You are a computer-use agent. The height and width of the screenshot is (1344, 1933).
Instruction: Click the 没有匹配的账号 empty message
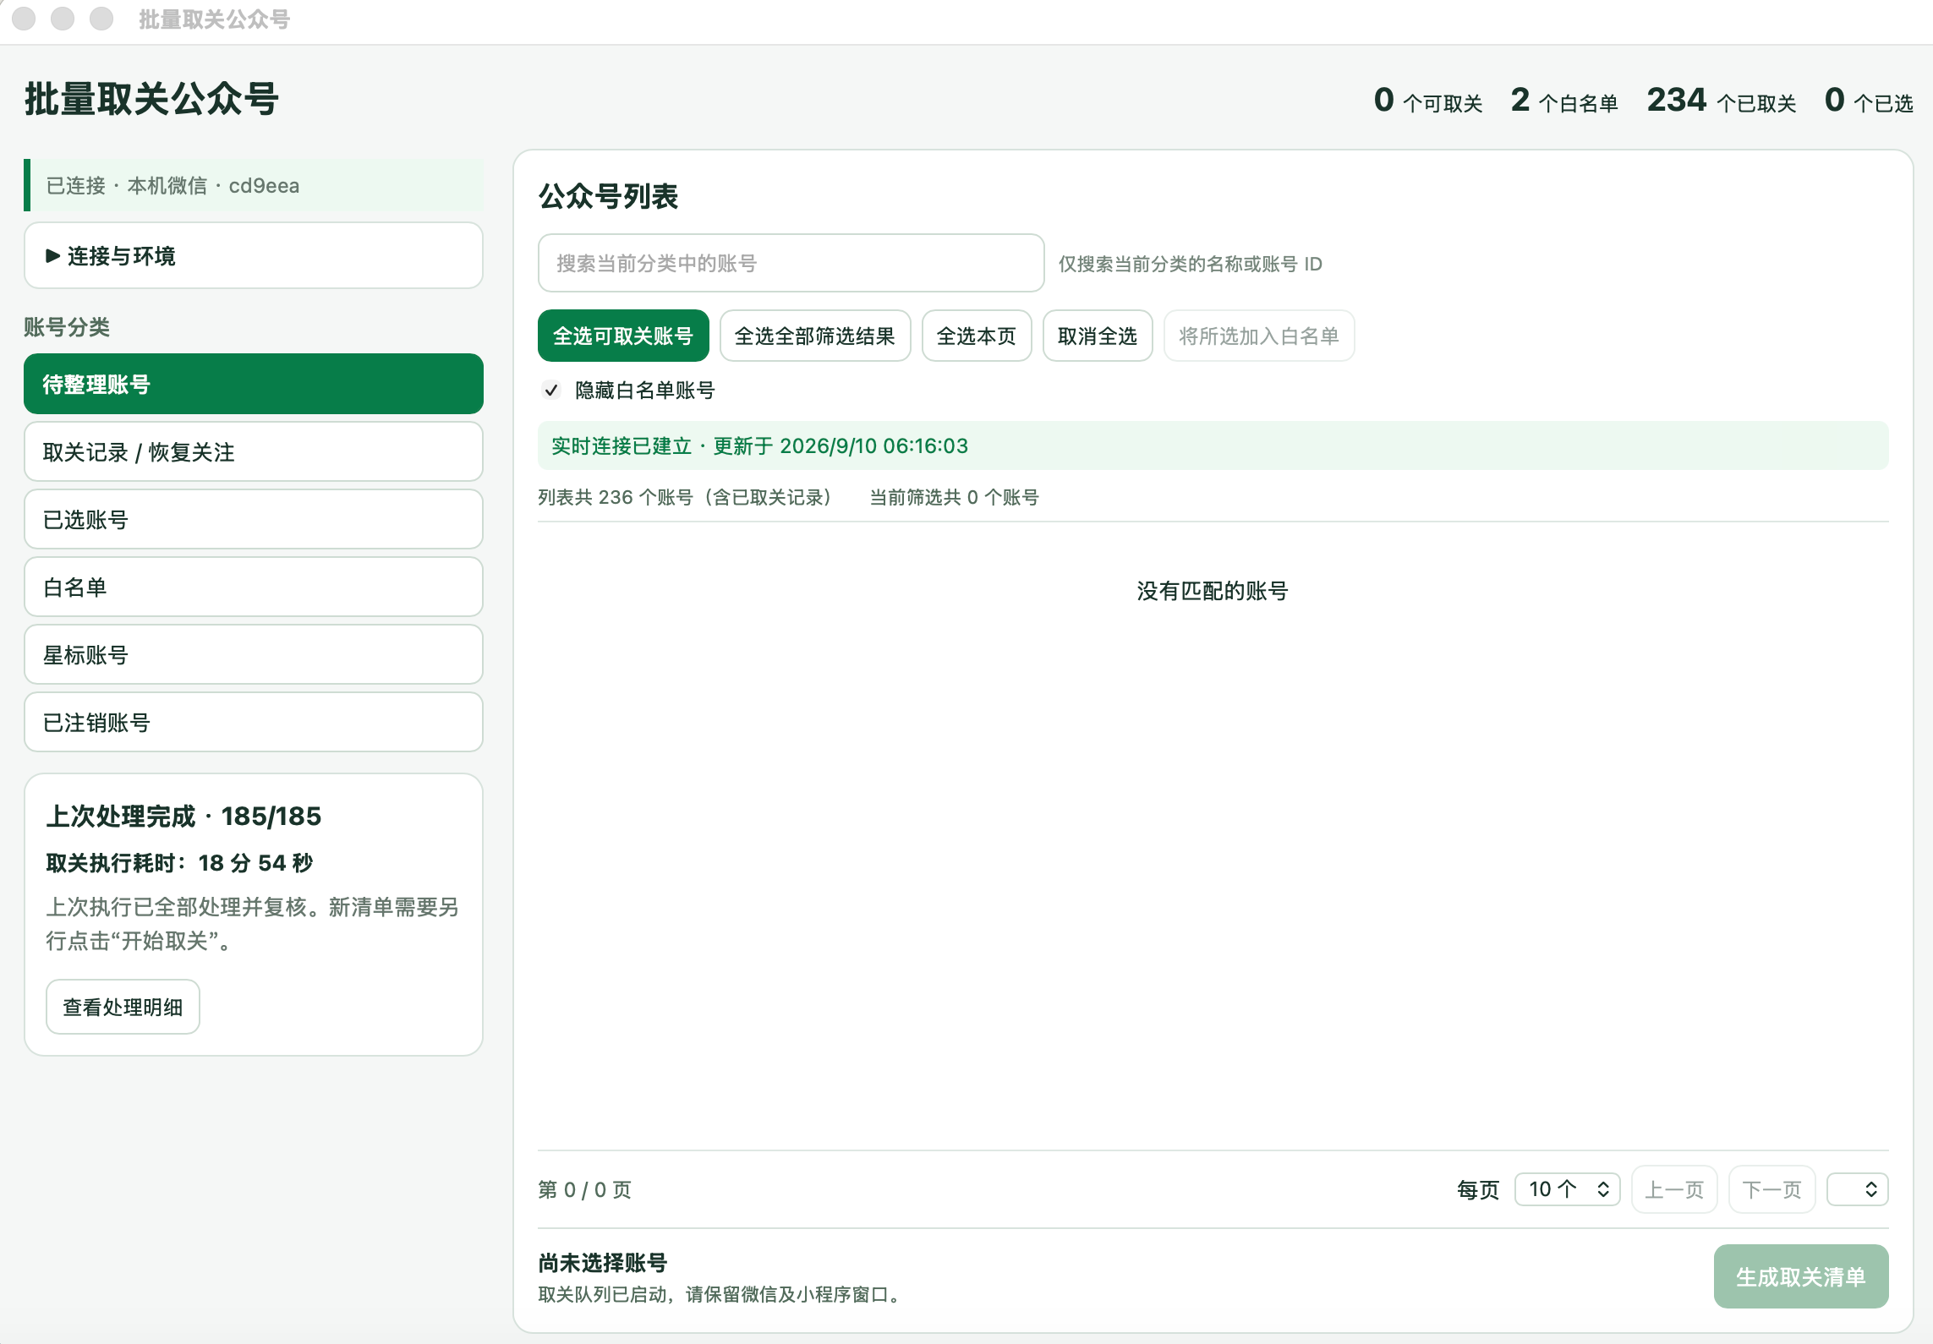1213,591
